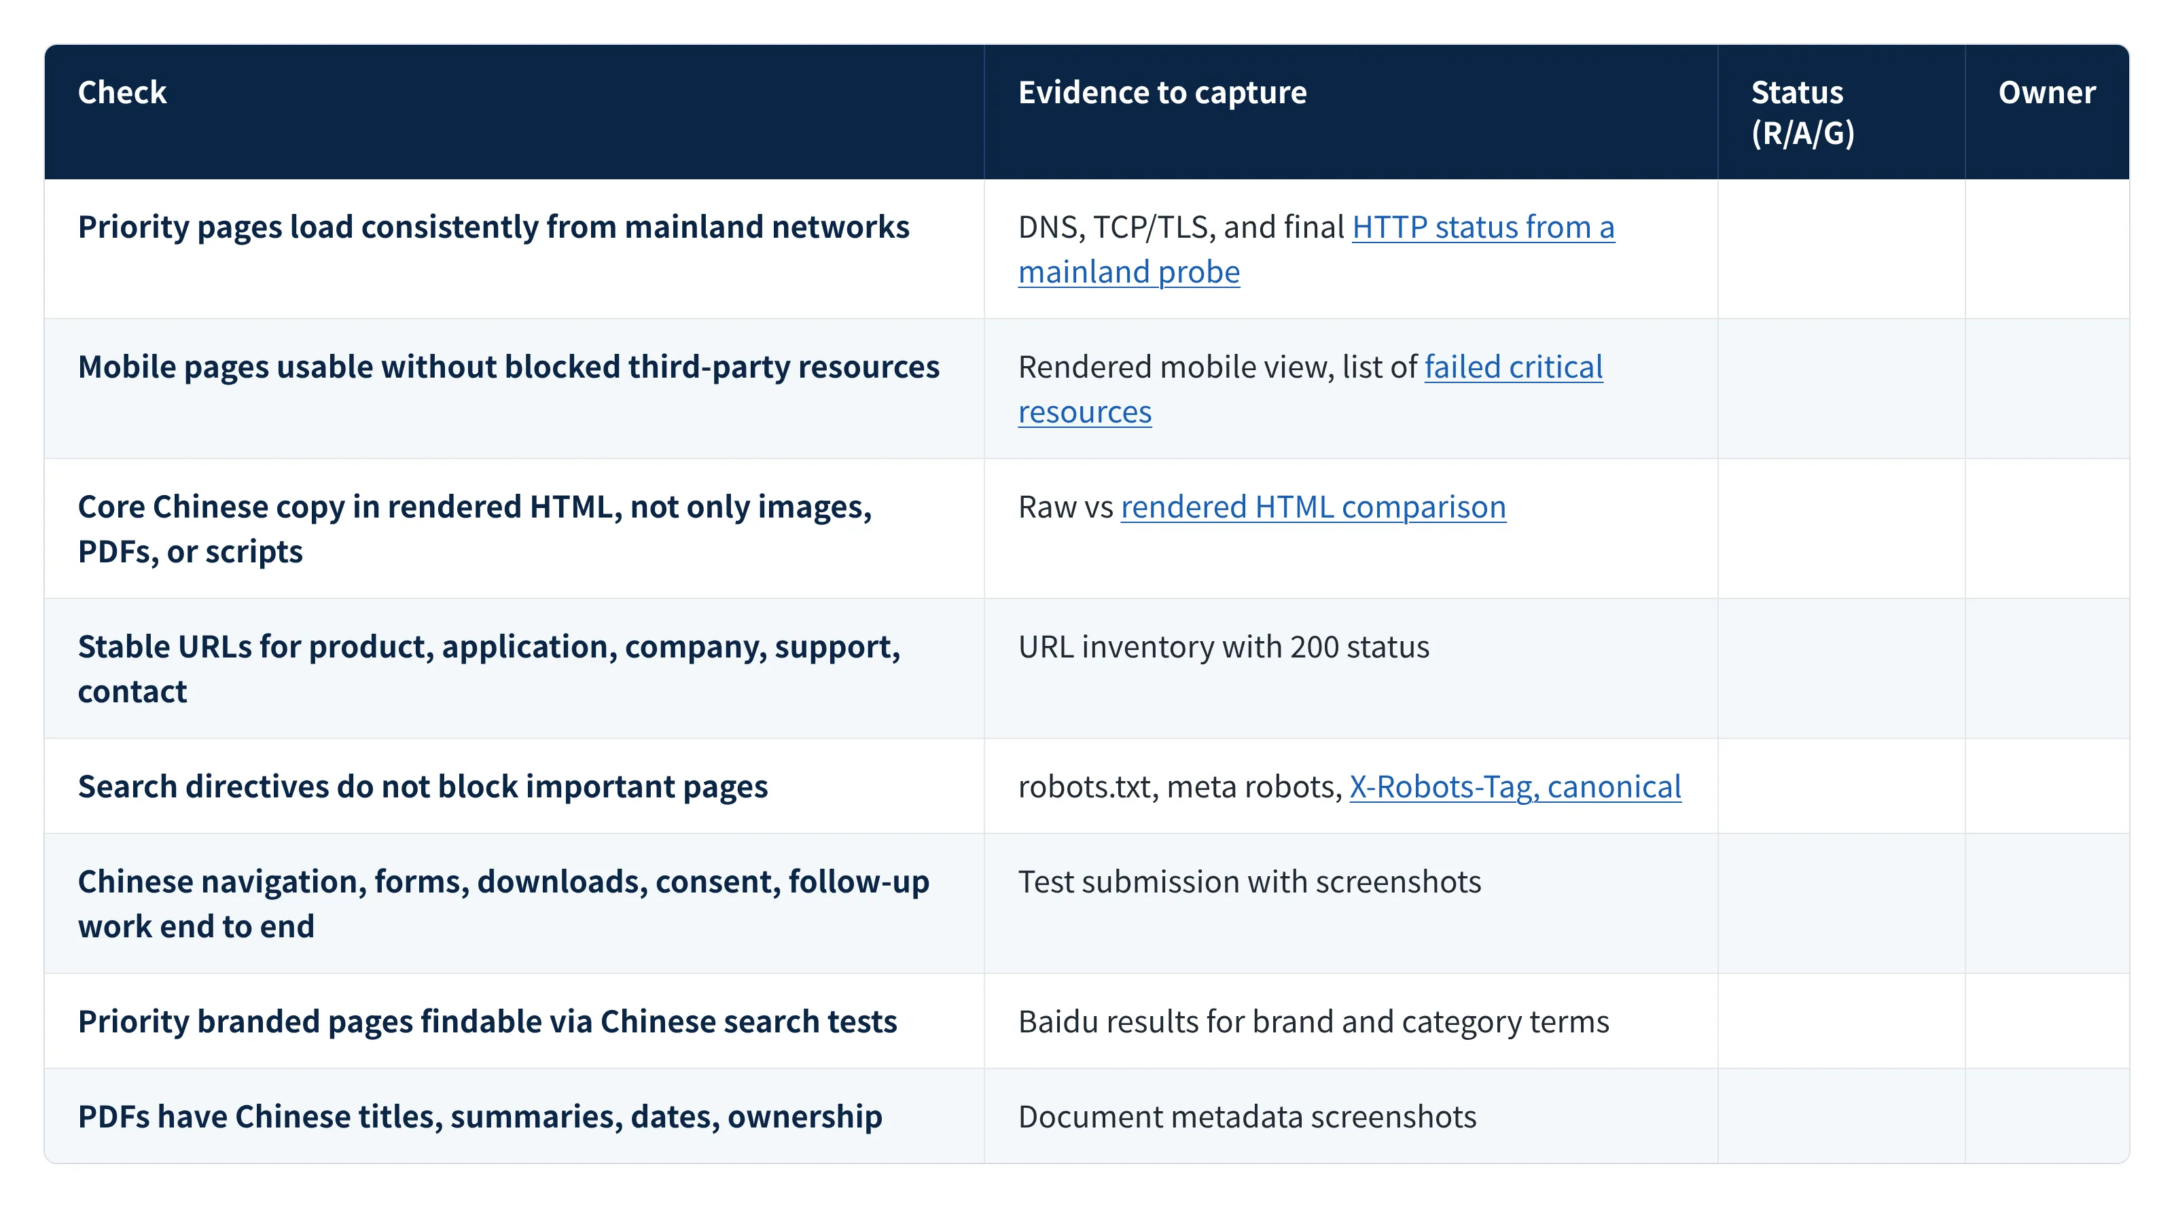Screen dimensions: 2174x1209
Task: Open the 'rendered HTML comparison' link
Action: tap(1313, 507)
